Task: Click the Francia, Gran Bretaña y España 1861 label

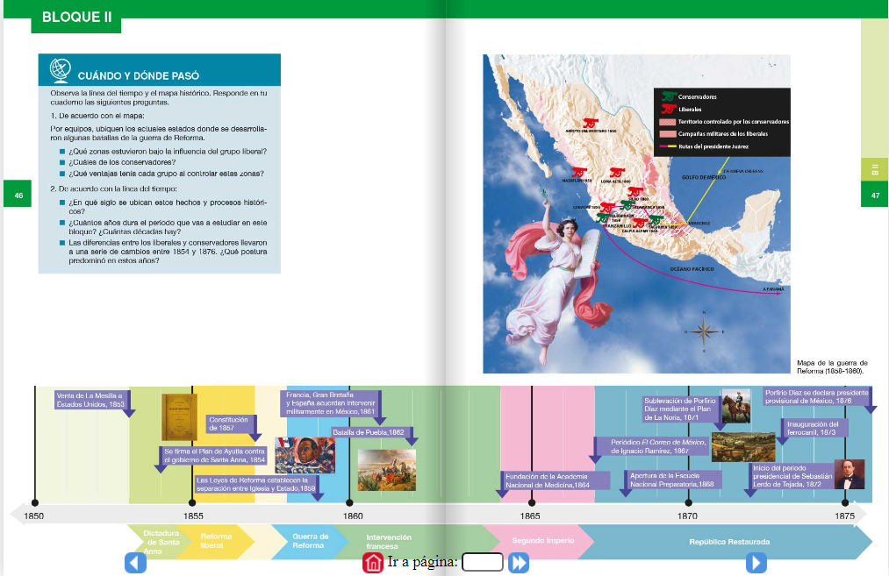Action: pyautogui.click(x=331, y=403)
